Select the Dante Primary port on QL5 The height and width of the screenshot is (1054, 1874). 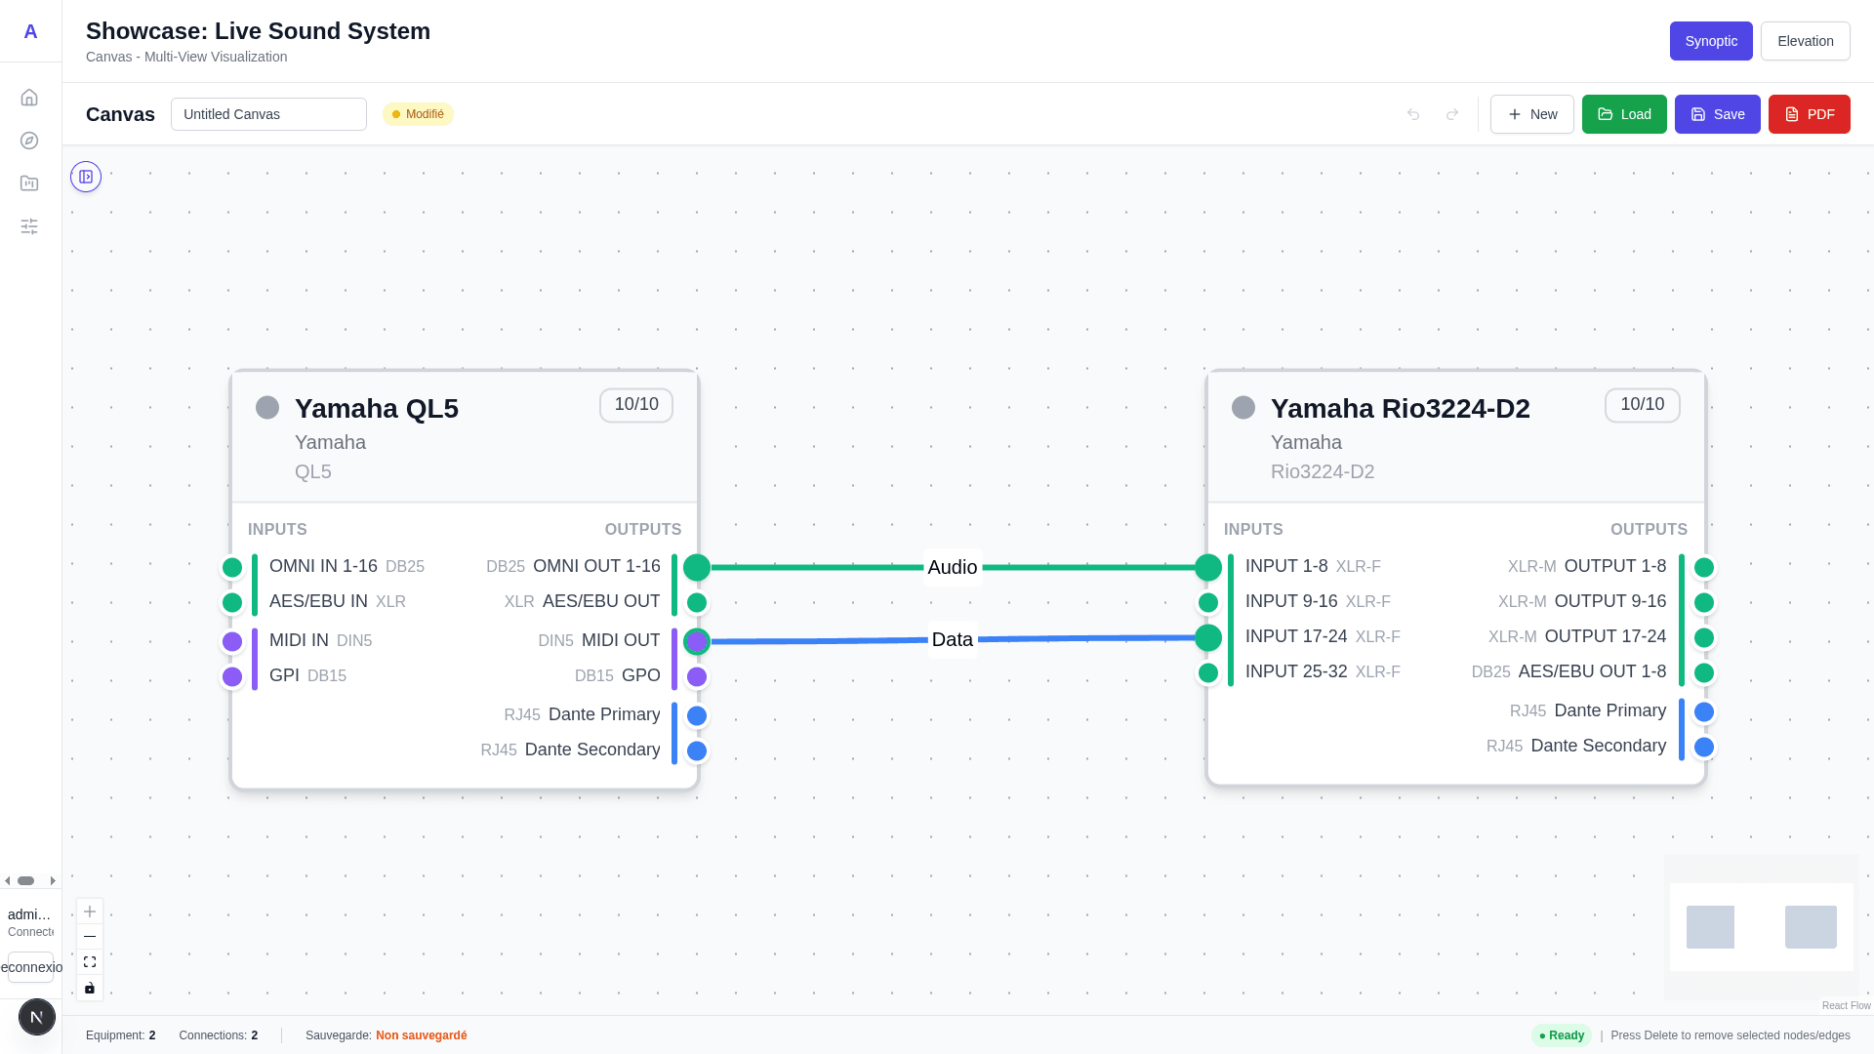(697, 715)
